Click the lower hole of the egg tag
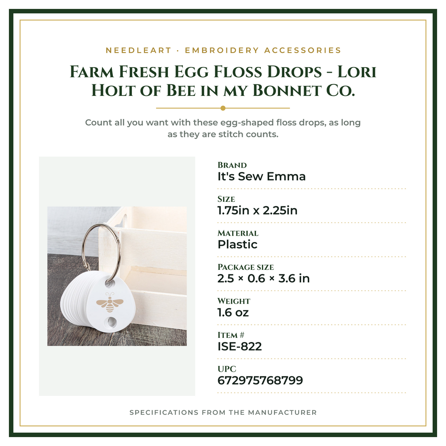The image size is (446, 446). [111, 322]
